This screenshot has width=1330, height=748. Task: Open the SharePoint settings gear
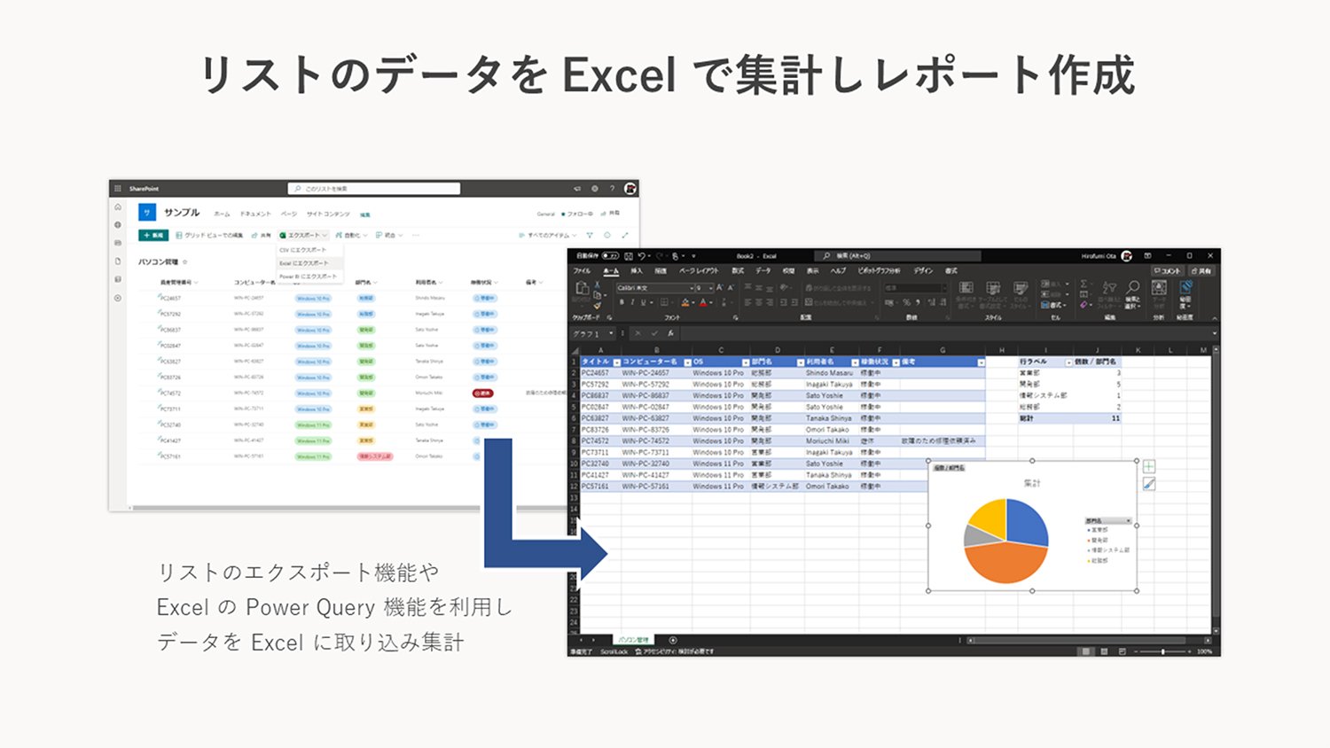[x=595, y=189]
